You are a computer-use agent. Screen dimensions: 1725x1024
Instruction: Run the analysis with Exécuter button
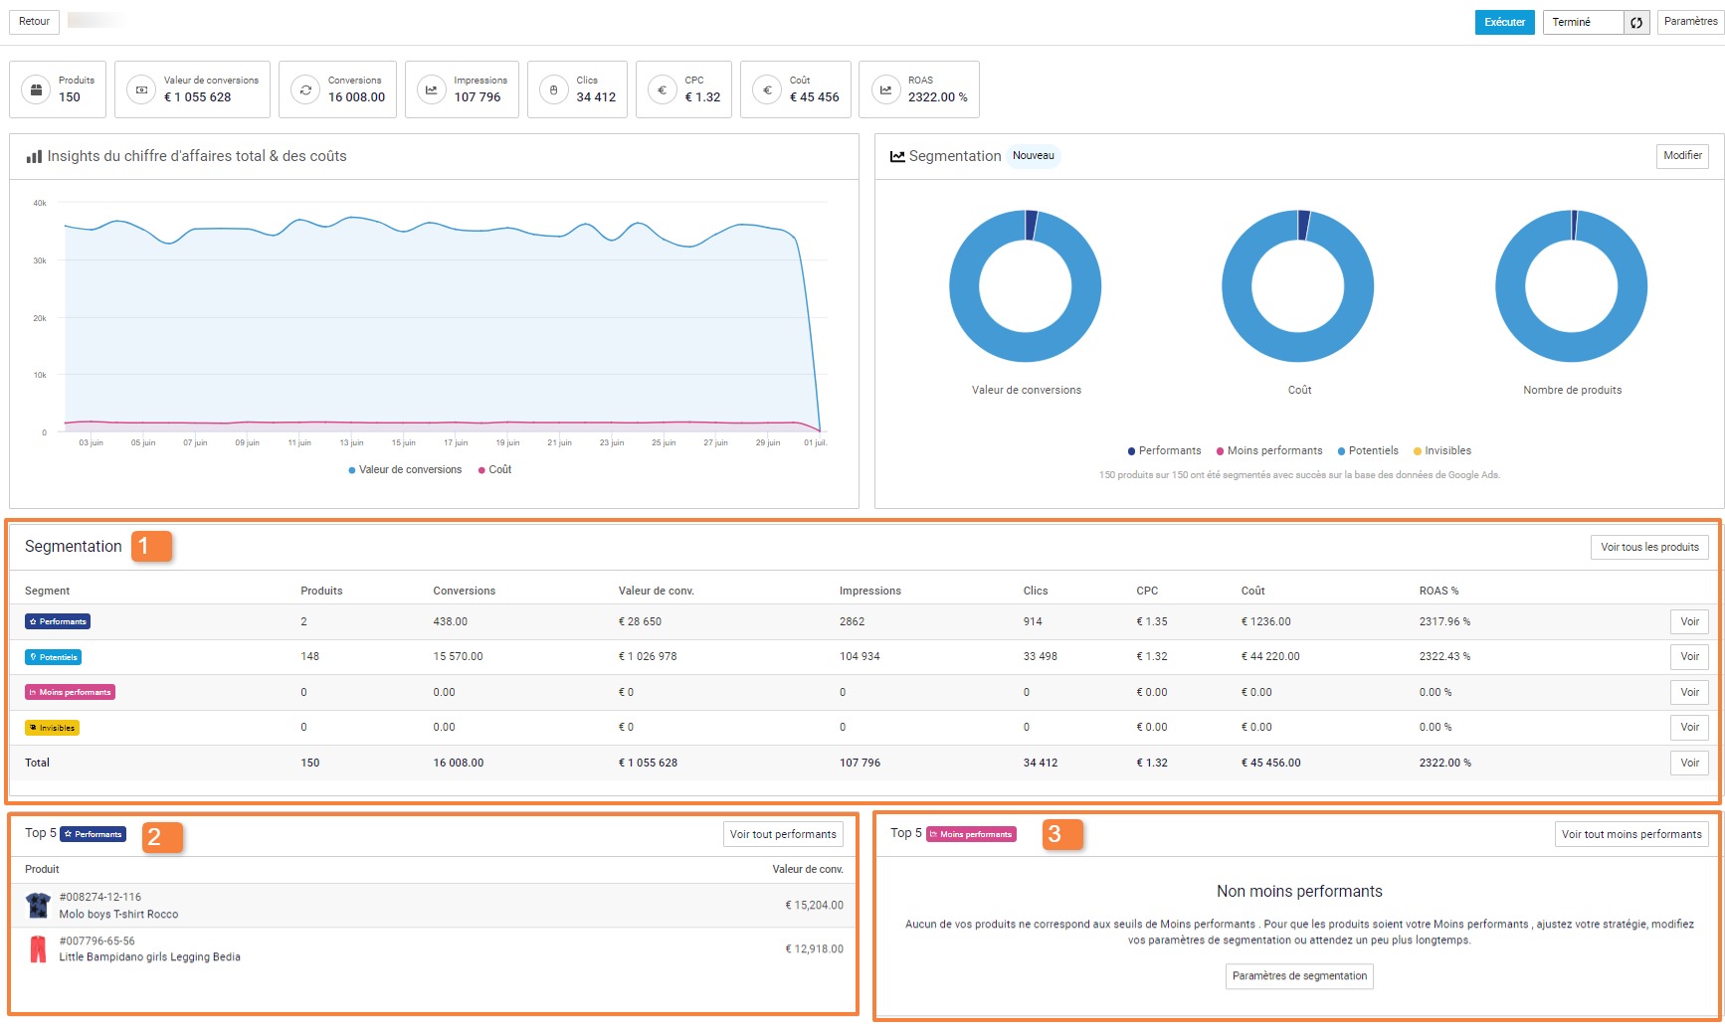[1504, 22]
